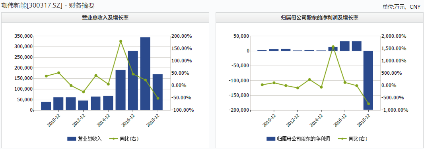Click the 2010-12 label on revenue chart axis
The image size is (424, 149).
[x=54, y=120]
